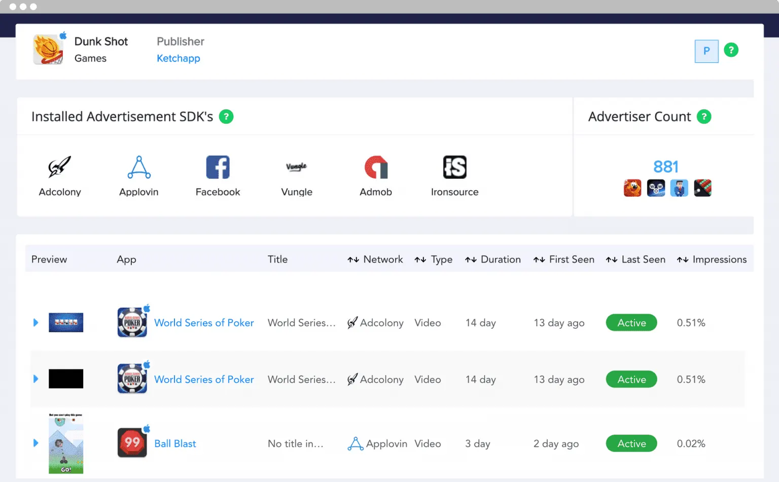Select the Ironsource SDK icon
The height and width of the screenshot is (482, 779).
(x=455, y=167)
